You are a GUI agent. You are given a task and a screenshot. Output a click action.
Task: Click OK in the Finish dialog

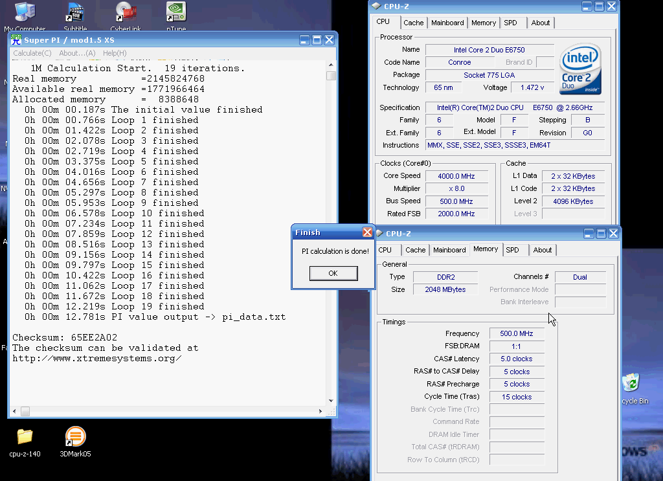point(333,273)
